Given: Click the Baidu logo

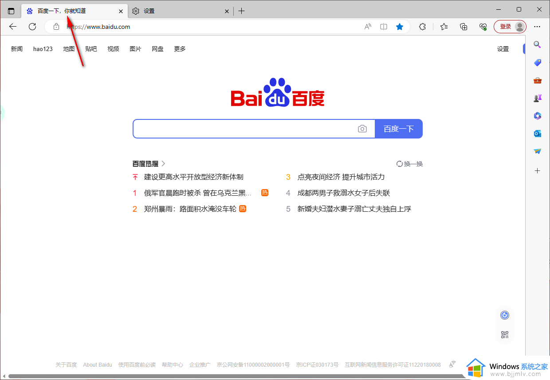Looking at the screenshot, I should pyautogui.click(x=278, y=92).
